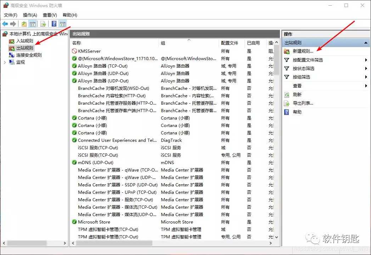This screenshot has width=371, height=255.
Task: Select the BranchCache 内容检索(HTTP-Out) rule
Action: pos(173,95)
